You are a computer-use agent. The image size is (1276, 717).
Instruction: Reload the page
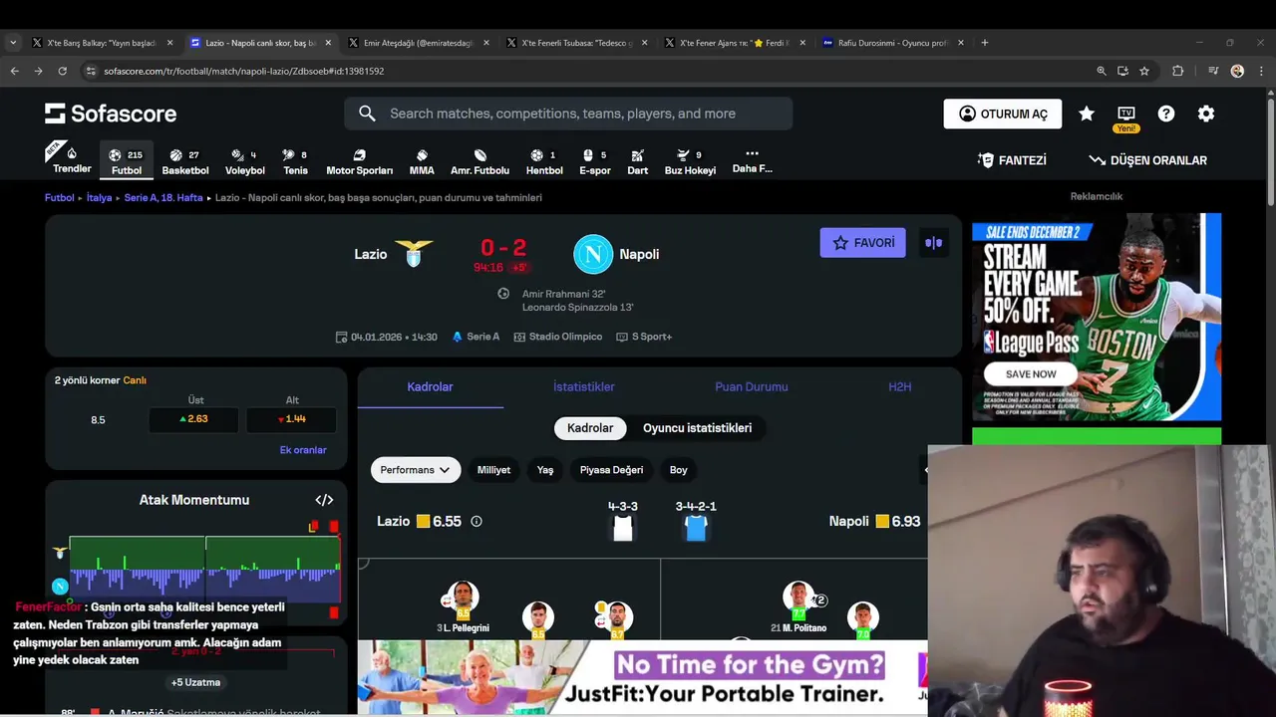(x=62, y=71)
